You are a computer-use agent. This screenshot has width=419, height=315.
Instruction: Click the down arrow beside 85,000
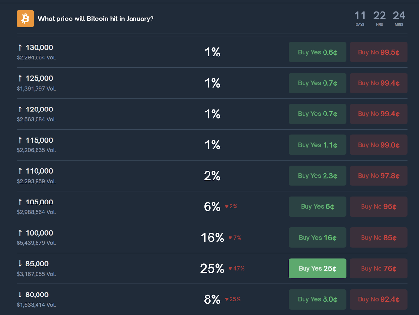click(20, 264)
